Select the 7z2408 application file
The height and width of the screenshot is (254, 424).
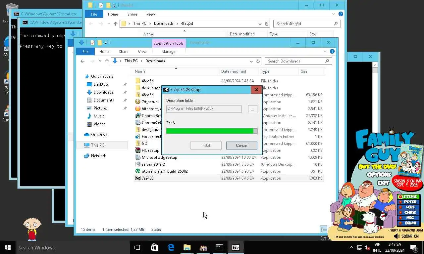[x=229, y=178]
